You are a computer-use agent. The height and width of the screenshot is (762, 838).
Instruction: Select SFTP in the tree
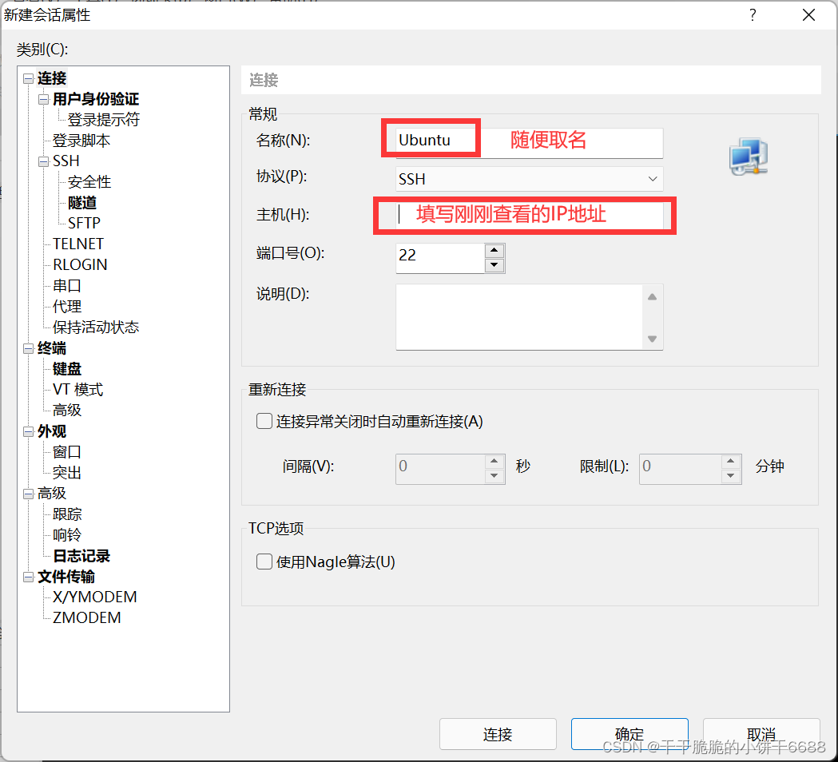pos(84,224)
